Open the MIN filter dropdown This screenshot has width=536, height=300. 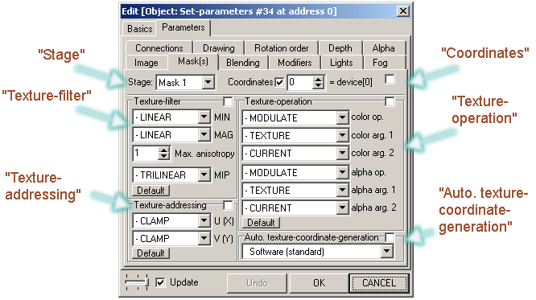pos(171,117)
